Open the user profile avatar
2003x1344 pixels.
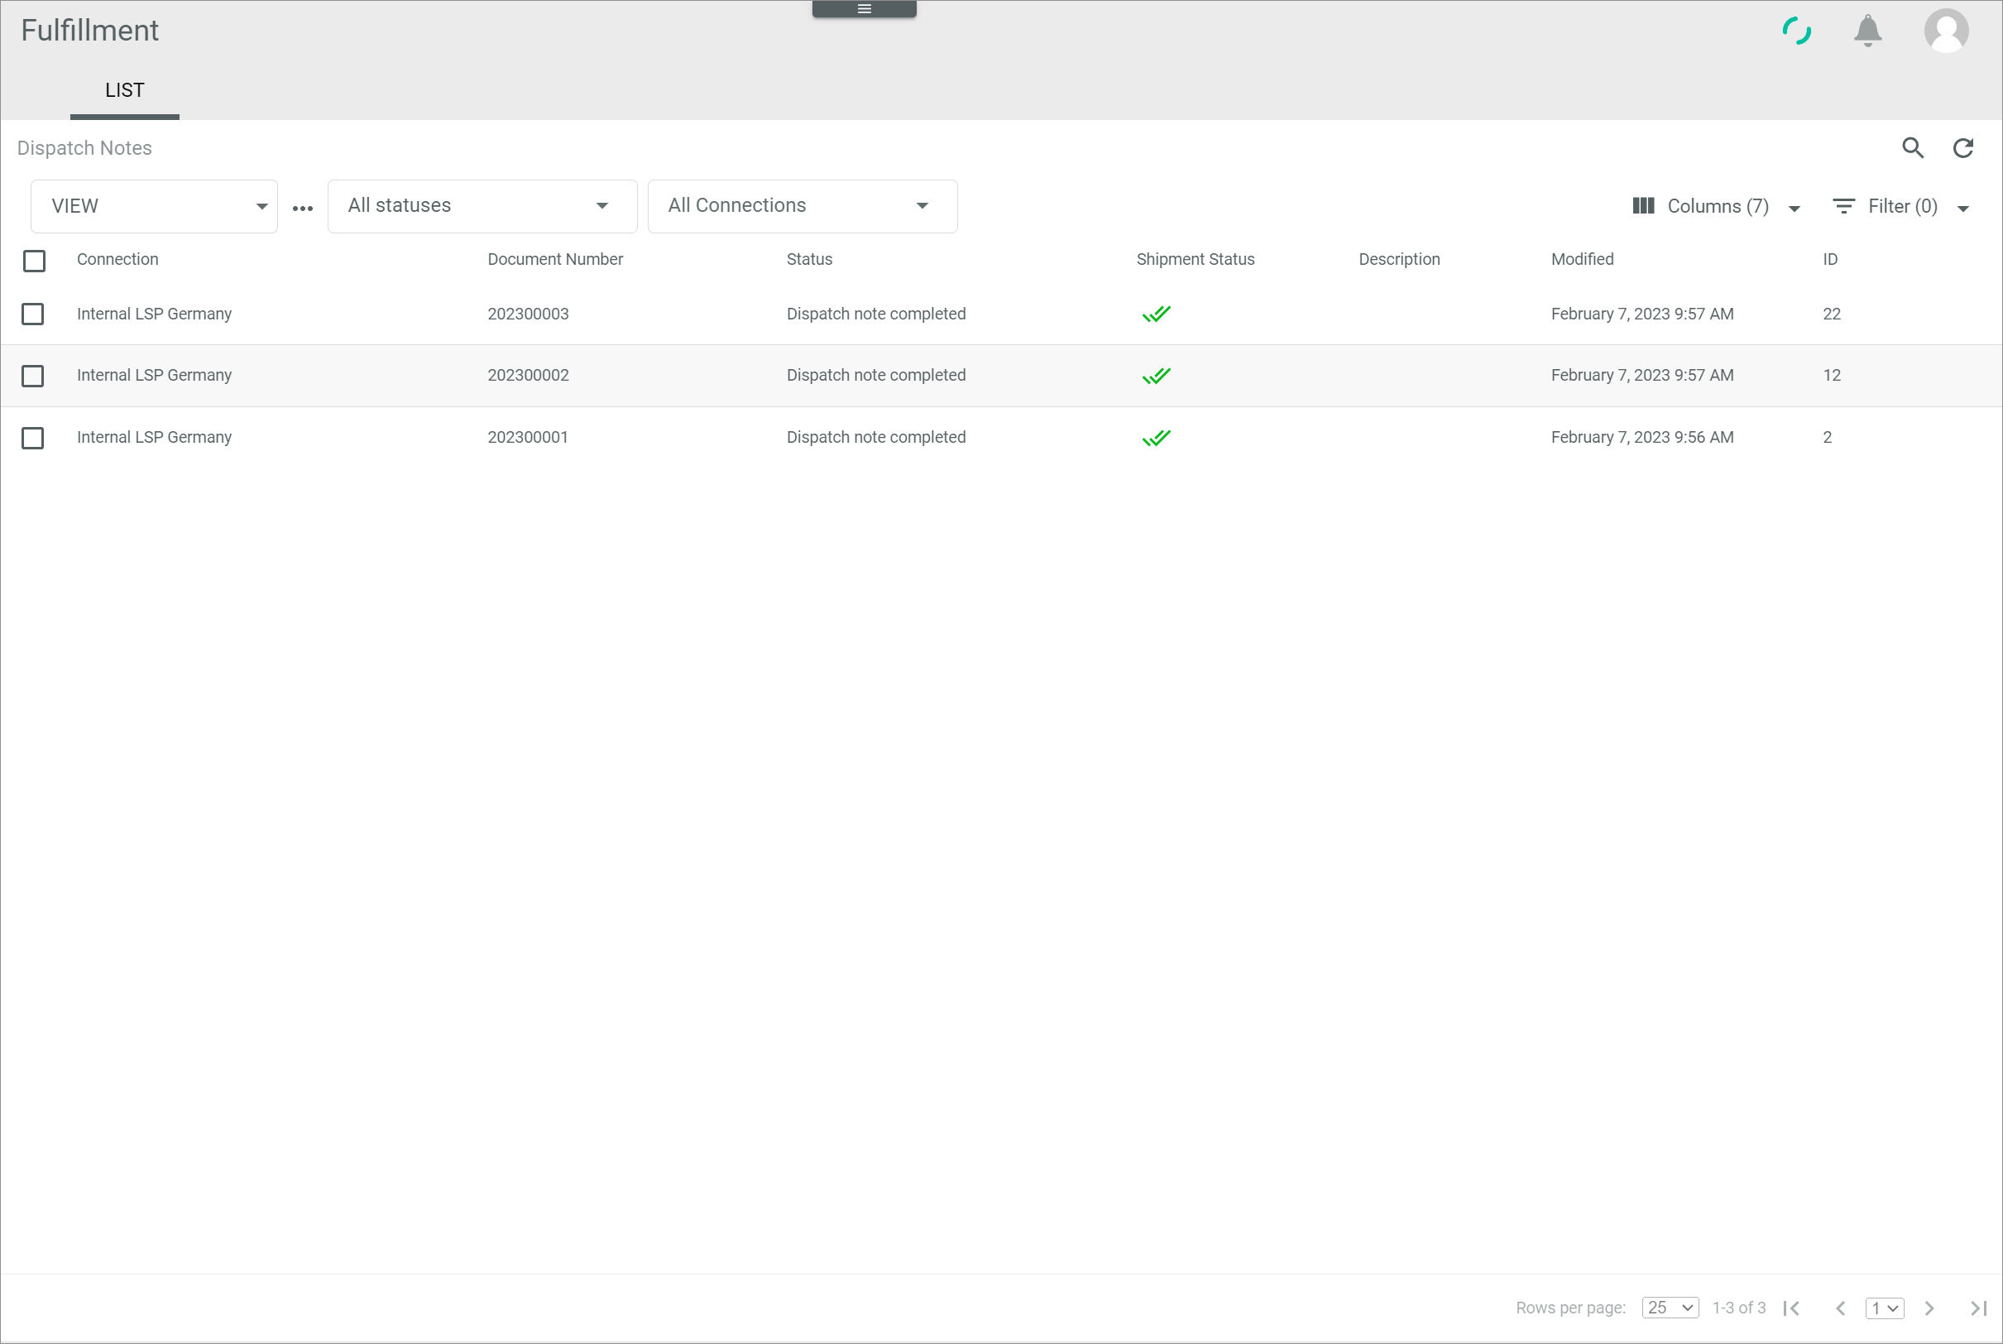1946,31
